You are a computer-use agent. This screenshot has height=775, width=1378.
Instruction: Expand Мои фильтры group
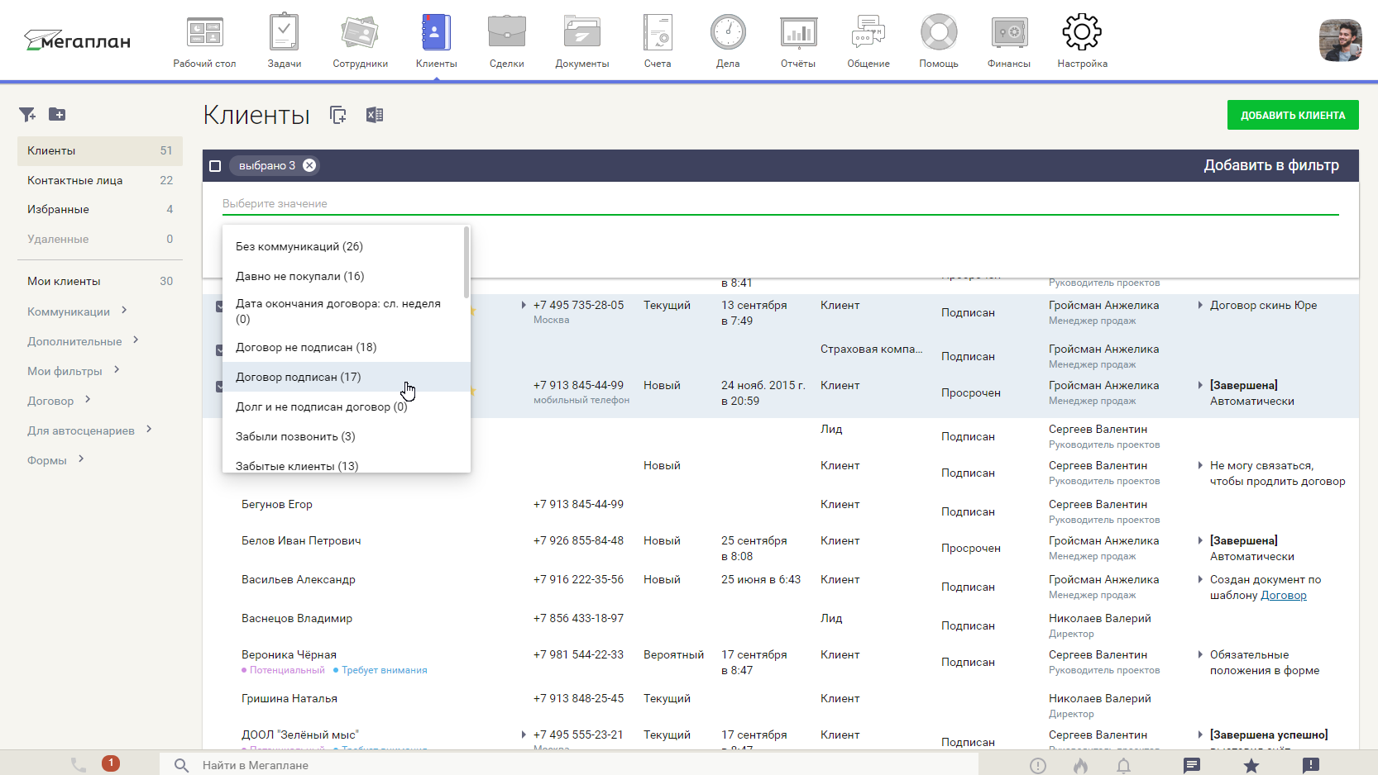click(x=117, y=370)
